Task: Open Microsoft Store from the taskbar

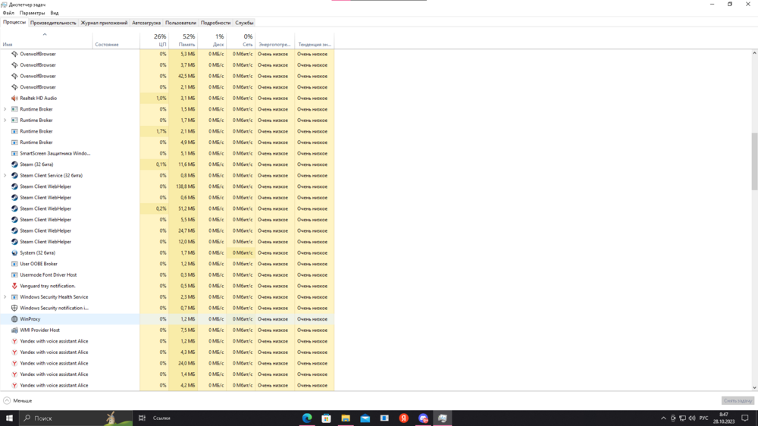Action: pos(326,418)
